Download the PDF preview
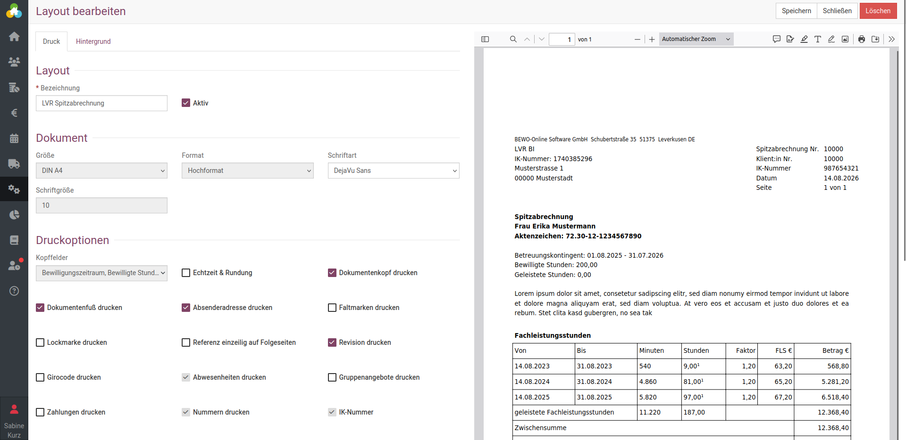Screen dimensions: 906x440 click(x=875, y=39)
